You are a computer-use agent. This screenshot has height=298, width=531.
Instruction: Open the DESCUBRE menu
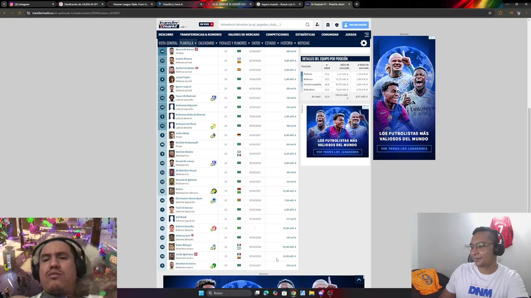(x=166, y=34)
